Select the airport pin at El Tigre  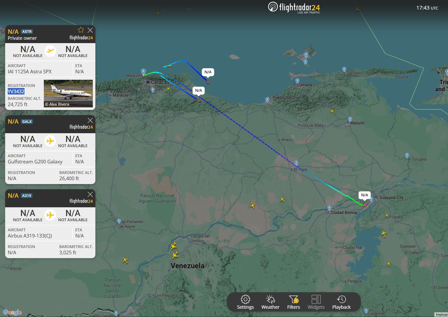296,163
